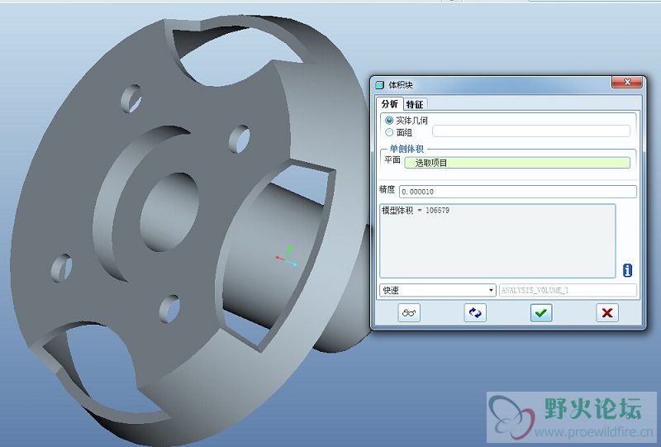This screenshot has height=447, width=661.
Task: Click the repeat analysis arrows button
Action: pyautogui.click(x=475, y=312)
